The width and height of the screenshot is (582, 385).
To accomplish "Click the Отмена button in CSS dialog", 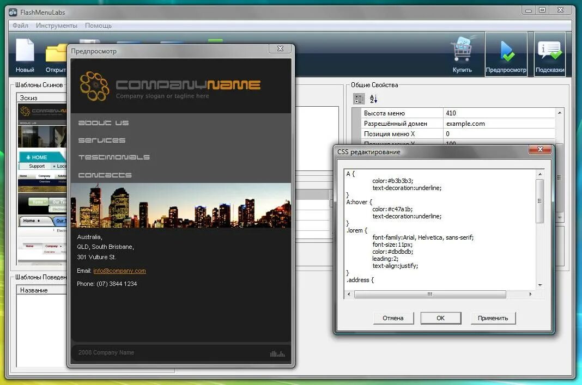I will coord(393,318).
